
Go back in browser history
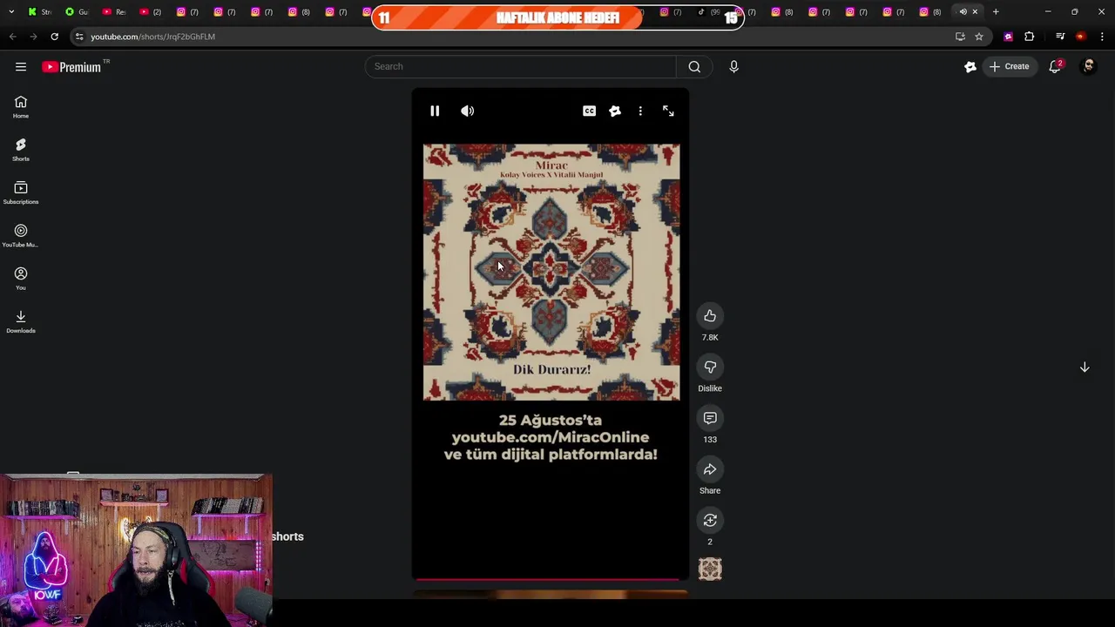[12, 37]
